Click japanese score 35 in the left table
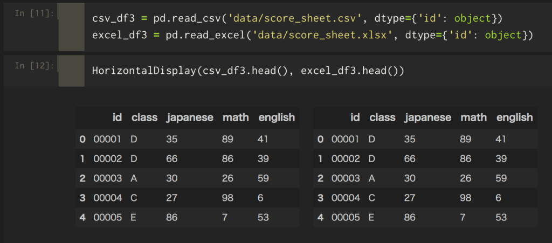This screenshot has width=552, height=243. pos(172,139)
